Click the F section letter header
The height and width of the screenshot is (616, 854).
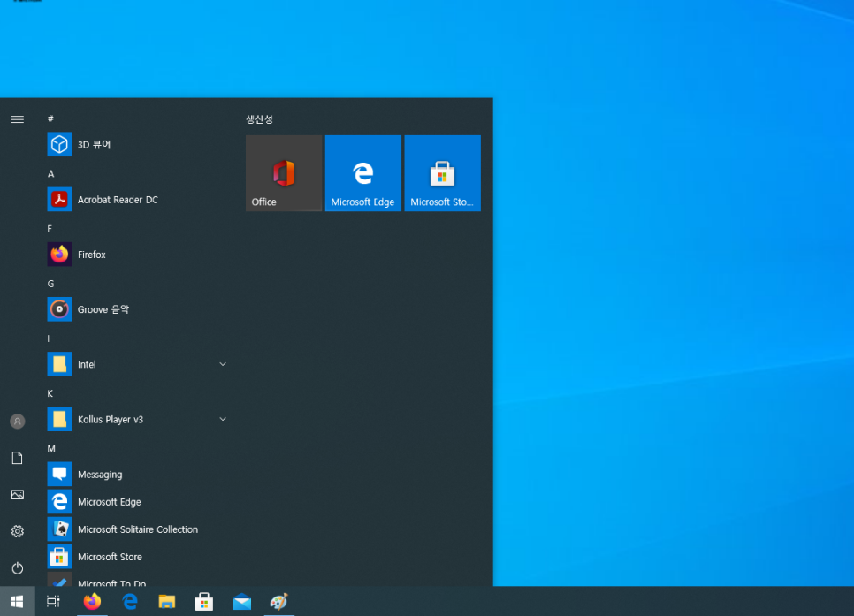pyautogui.click(x=50, y=229)
